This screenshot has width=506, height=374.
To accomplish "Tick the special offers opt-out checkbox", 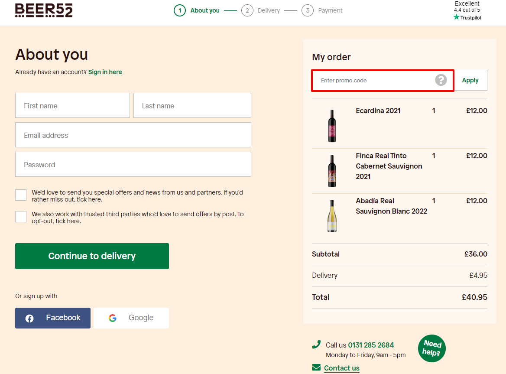I will 21,195.
